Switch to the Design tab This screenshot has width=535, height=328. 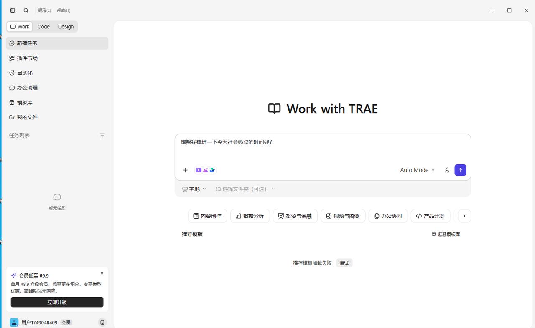(x=66, y=27)
